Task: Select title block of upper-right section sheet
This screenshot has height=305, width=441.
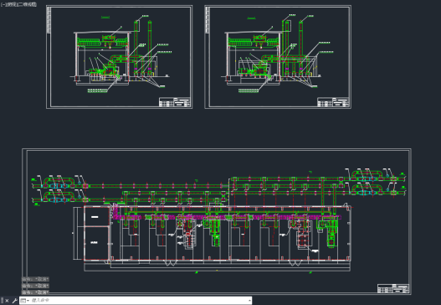Action: (333, 102)
